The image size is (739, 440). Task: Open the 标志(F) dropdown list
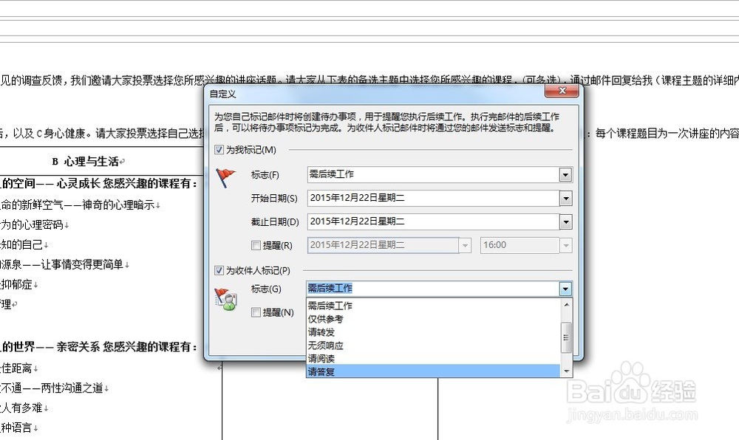click(565, 175)
